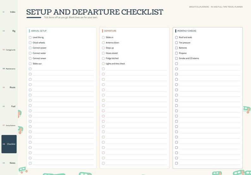The height and width of the screenshot is (175, 251).
Task: Open the Maintenance tab
Action: 9,69
